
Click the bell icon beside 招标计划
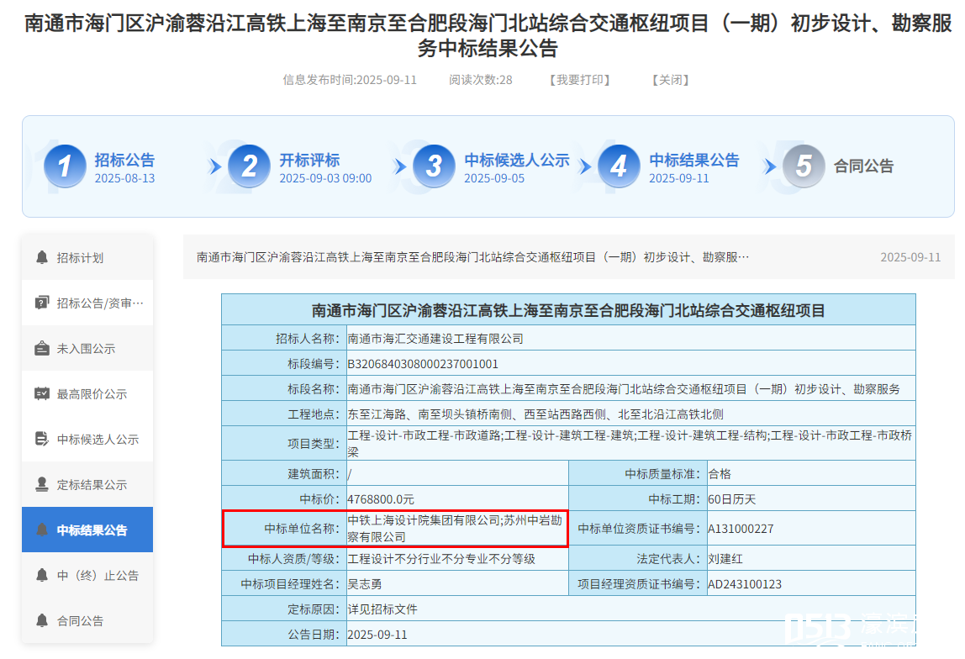pyautogui.click(x=42, y=257)
